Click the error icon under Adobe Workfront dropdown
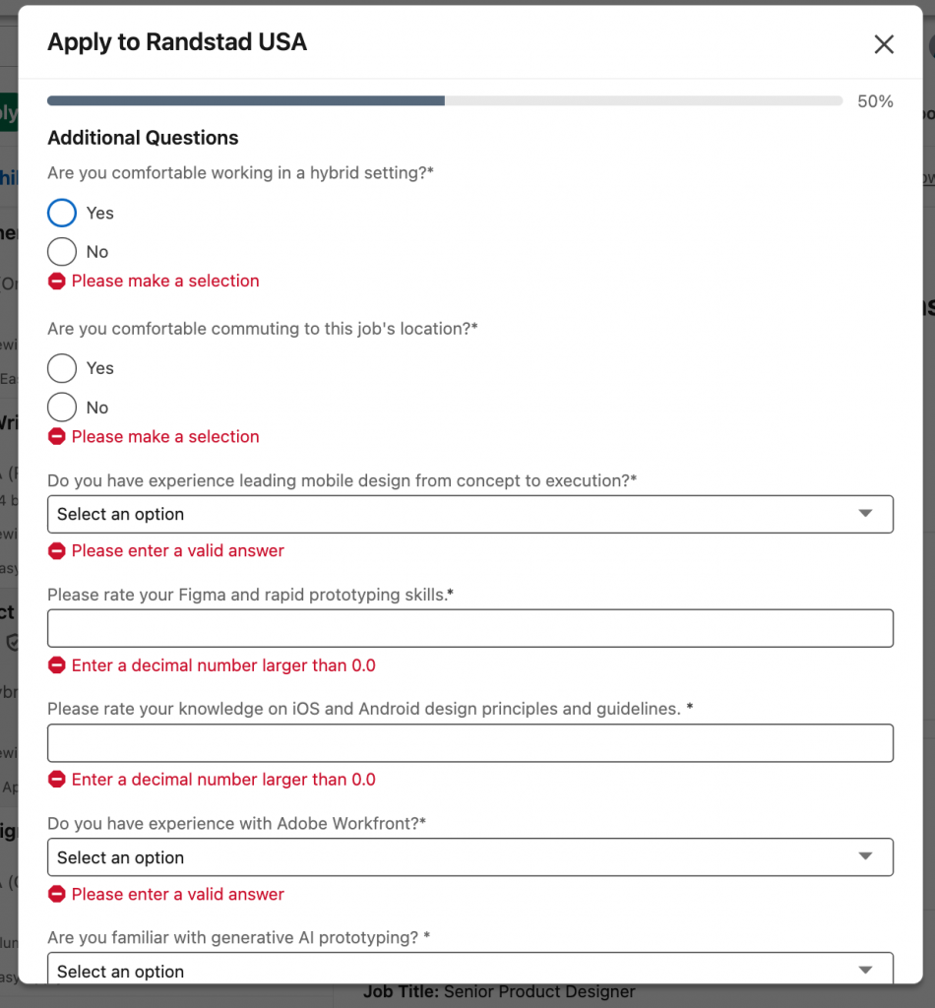Viewport: 935px width, 1008px height. pos(57,894)
